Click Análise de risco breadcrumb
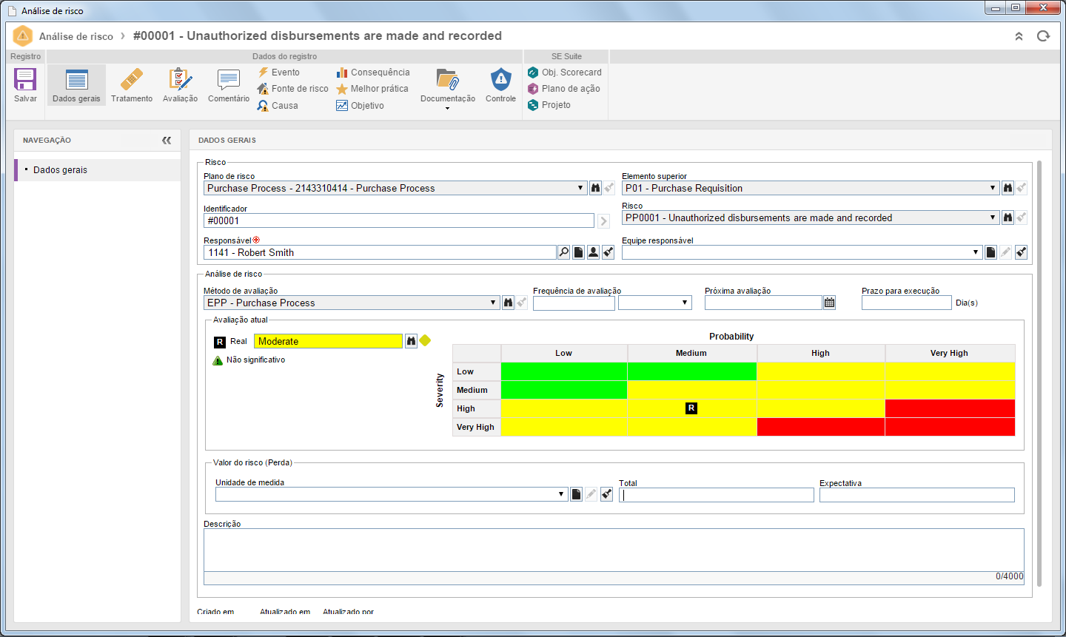The width and height of the screenshot is (1066, 637). tap(76, 36)
